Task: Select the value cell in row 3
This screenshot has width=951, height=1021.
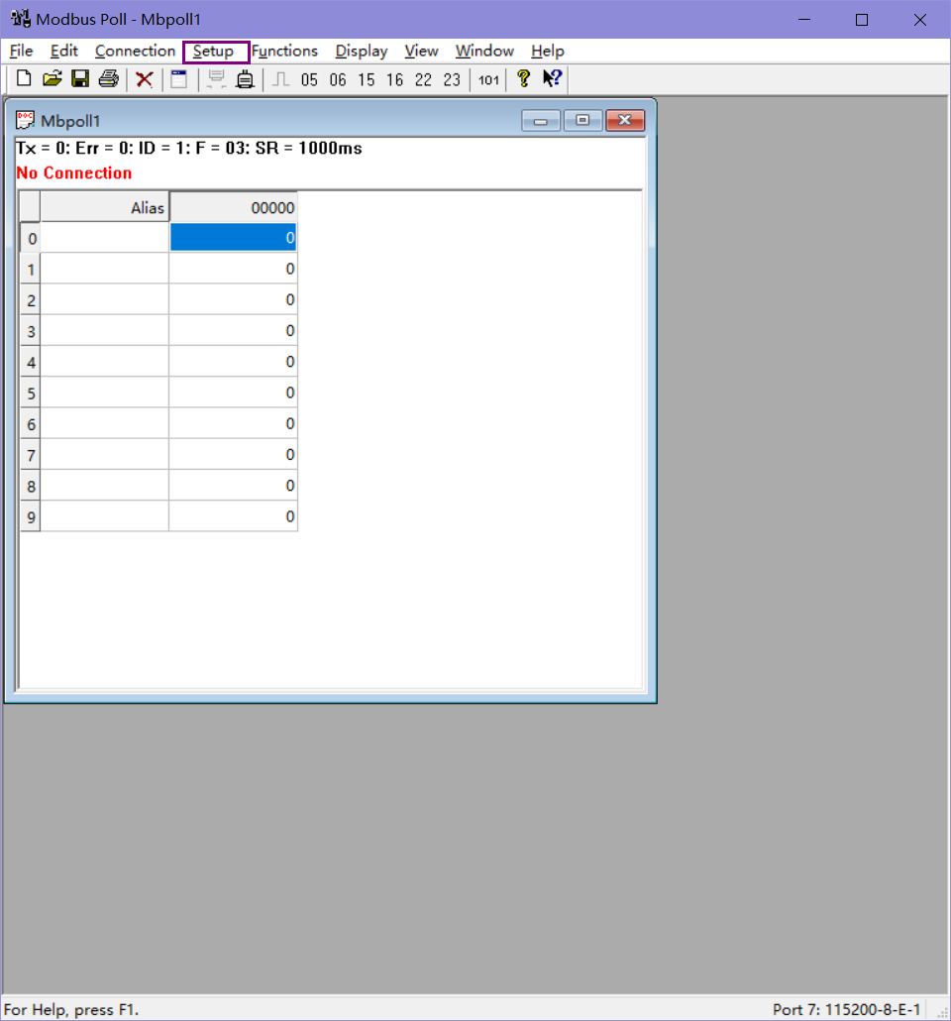Action: point(233,331)
